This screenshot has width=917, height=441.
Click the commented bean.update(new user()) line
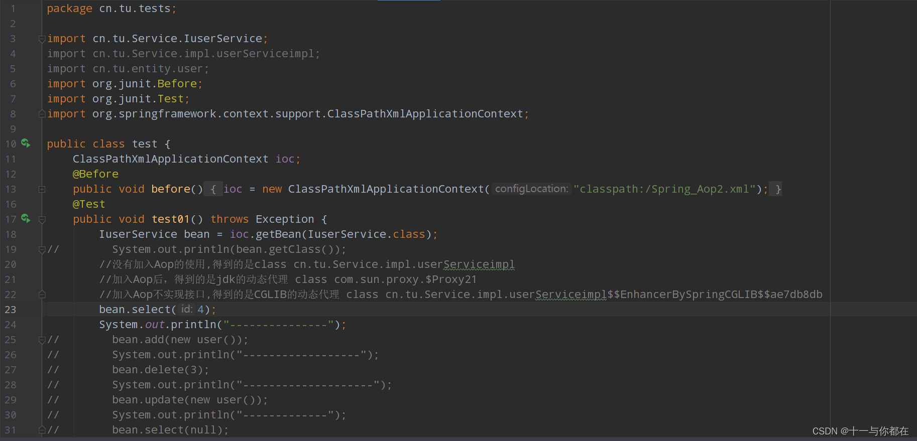190,400
